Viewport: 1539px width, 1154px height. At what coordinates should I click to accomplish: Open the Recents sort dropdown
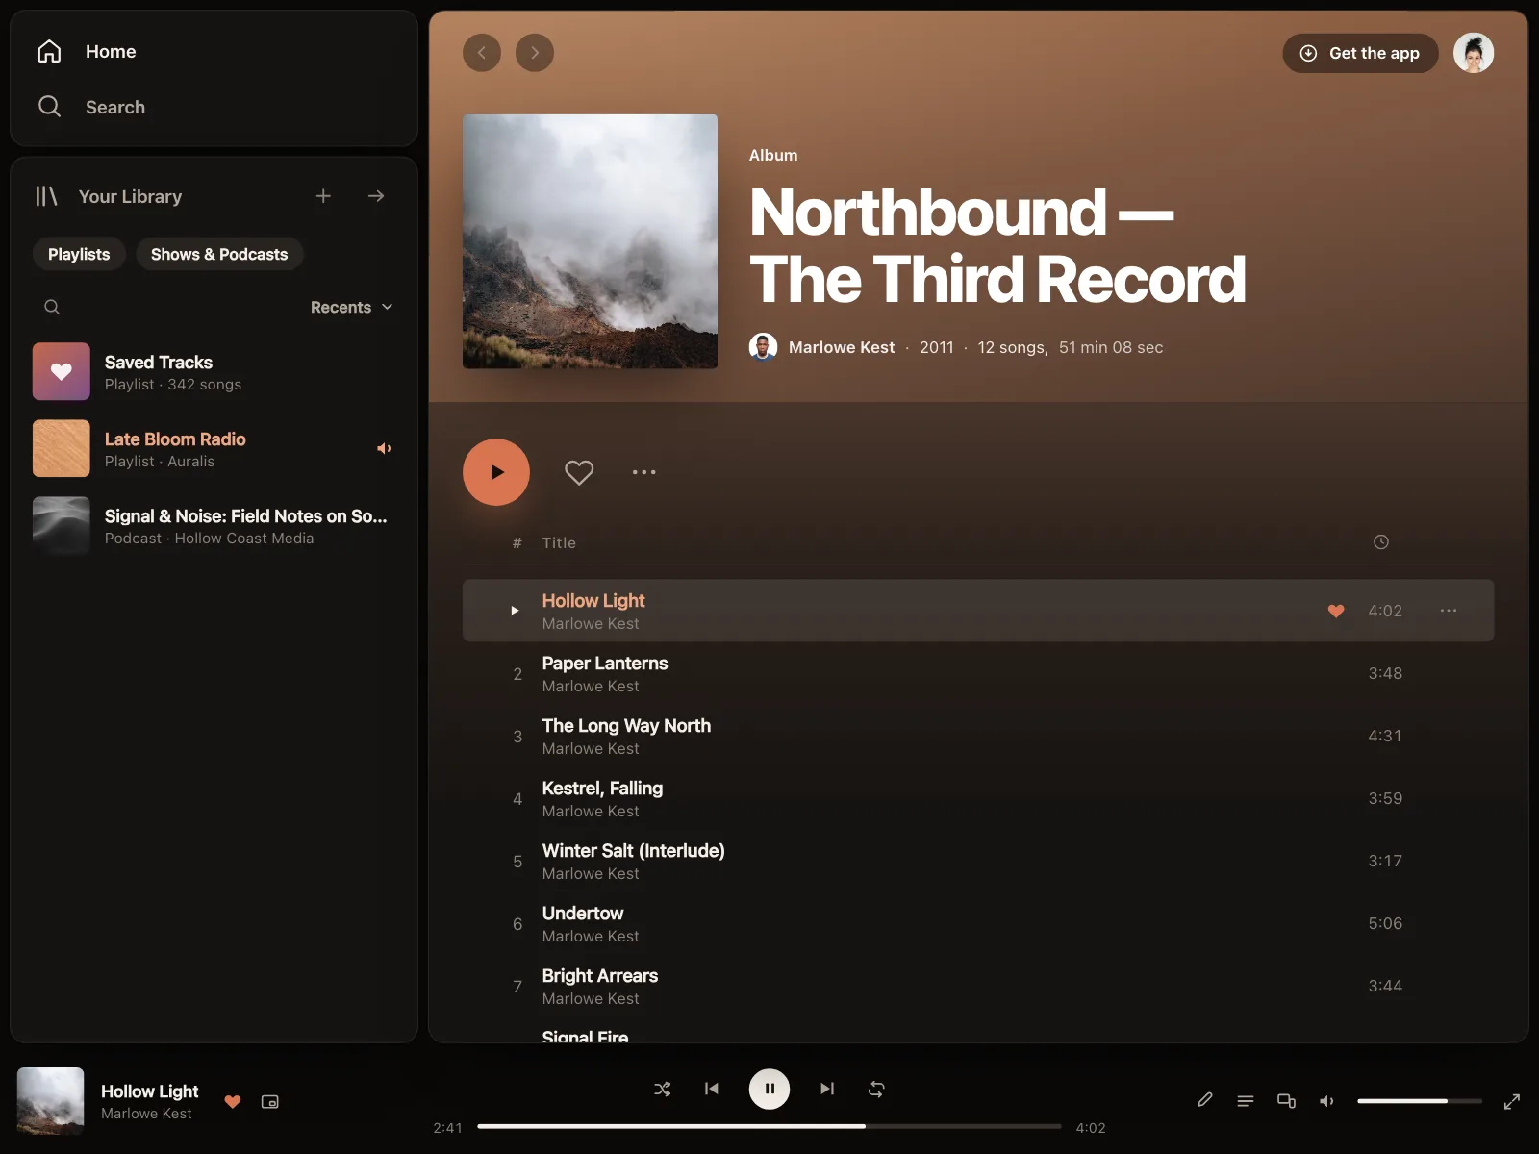point(351,307)
